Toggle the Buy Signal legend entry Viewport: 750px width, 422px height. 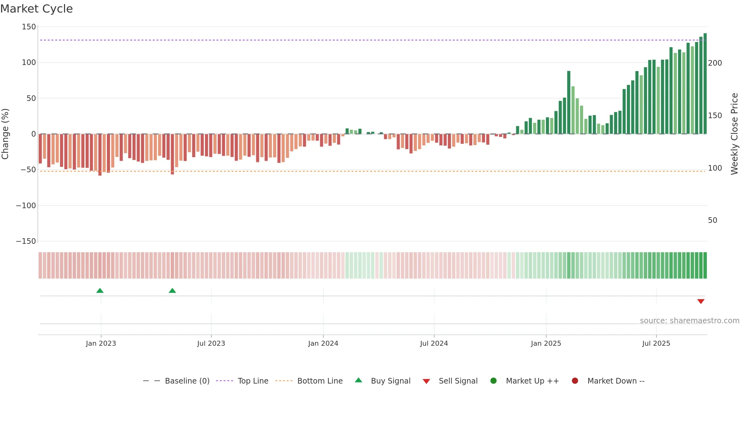point(383,381)
